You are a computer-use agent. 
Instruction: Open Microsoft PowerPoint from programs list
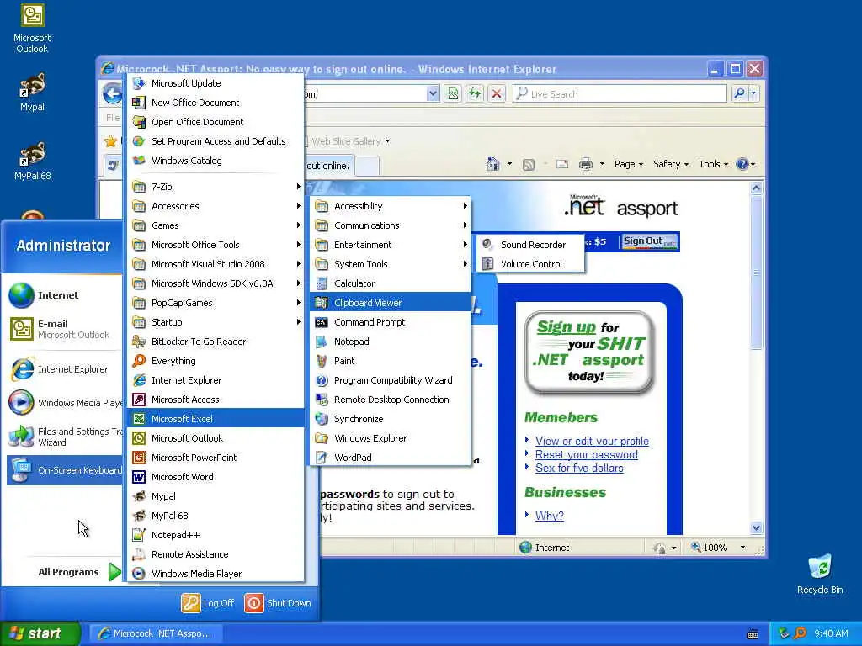pyautogui.click(x=216, y=458)
